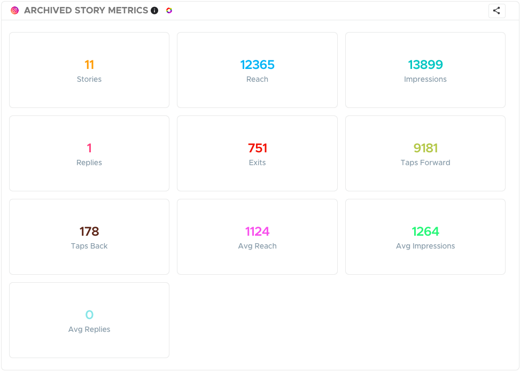Click the red Exits value 751
This screenshot has height=372, width=520.
(x=257, y=148)
